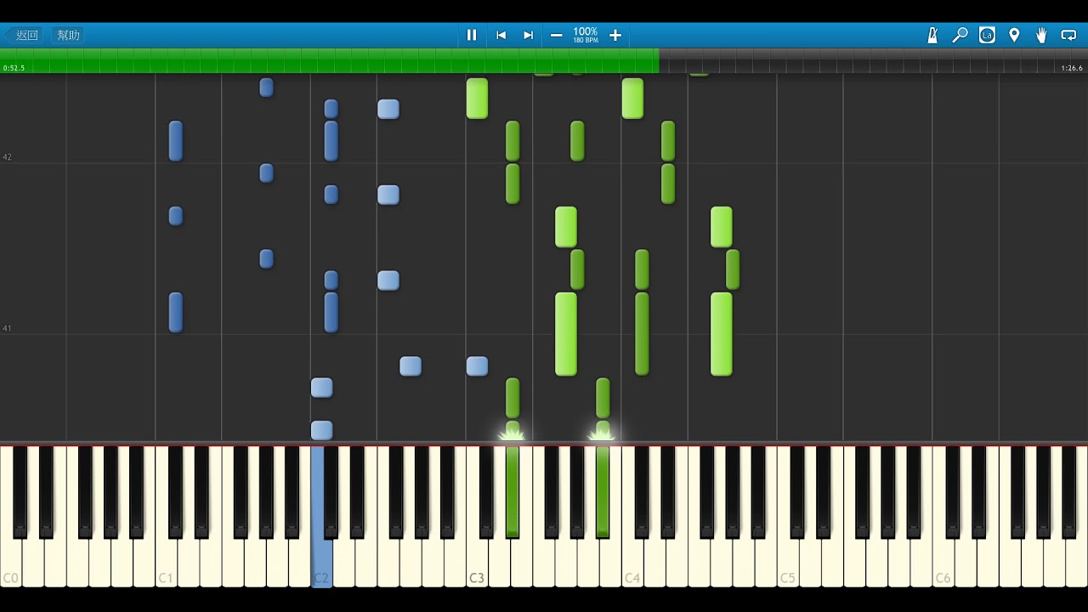Open the zoom magnifier tool
The height and width of the screenshot is (612, 1088).
960,35
